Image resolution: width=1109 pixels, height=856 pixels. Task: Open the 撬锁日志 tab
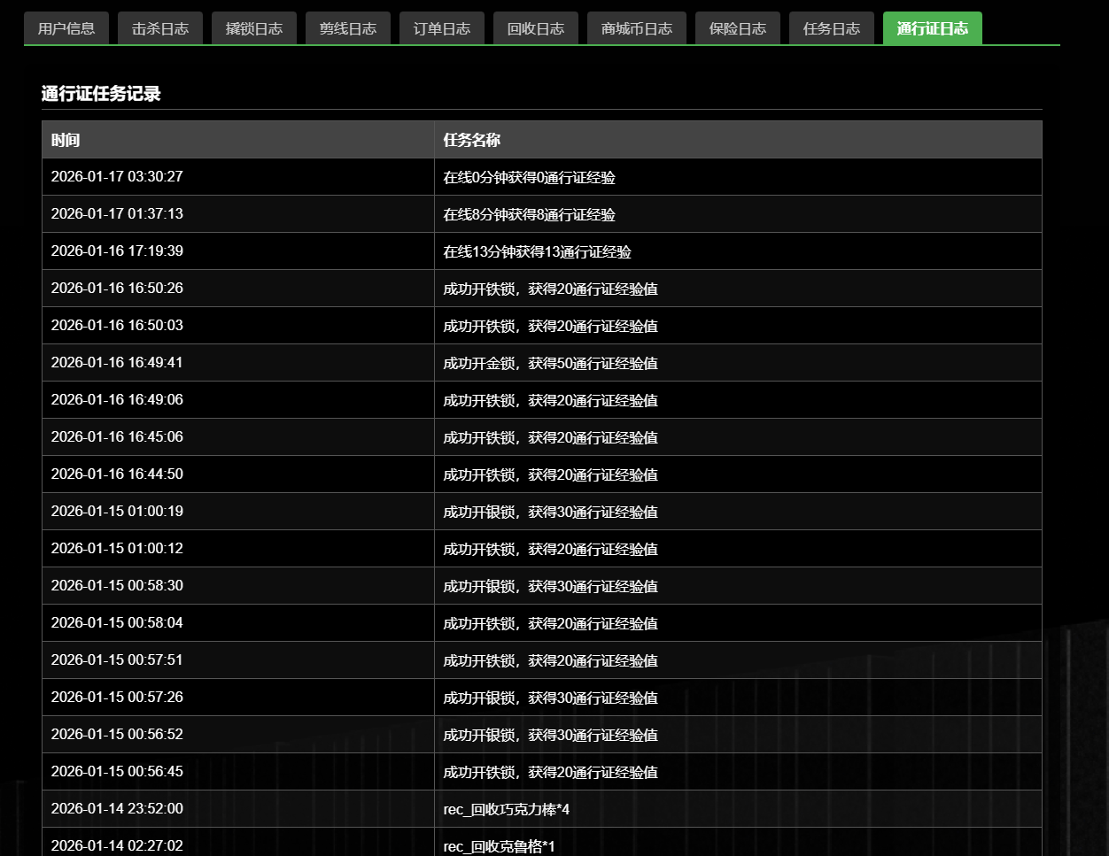pos(254,28)
